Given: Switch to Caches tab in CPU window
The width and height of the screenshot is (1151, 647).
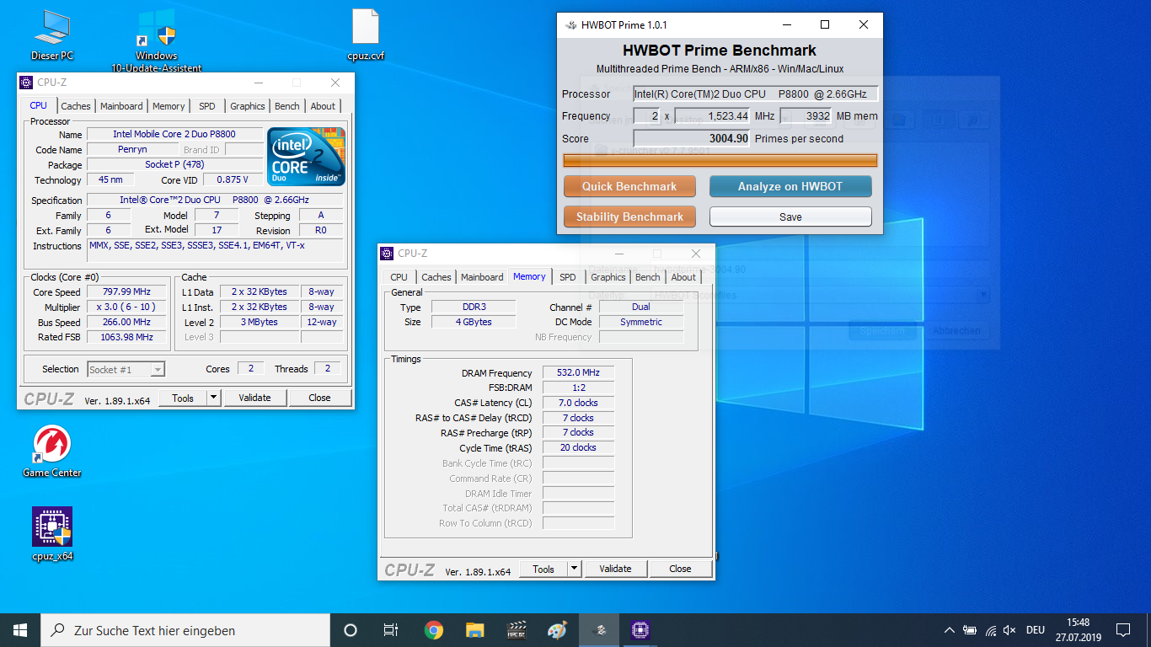Looking at the screenshot, I should (x=76, y=106).
